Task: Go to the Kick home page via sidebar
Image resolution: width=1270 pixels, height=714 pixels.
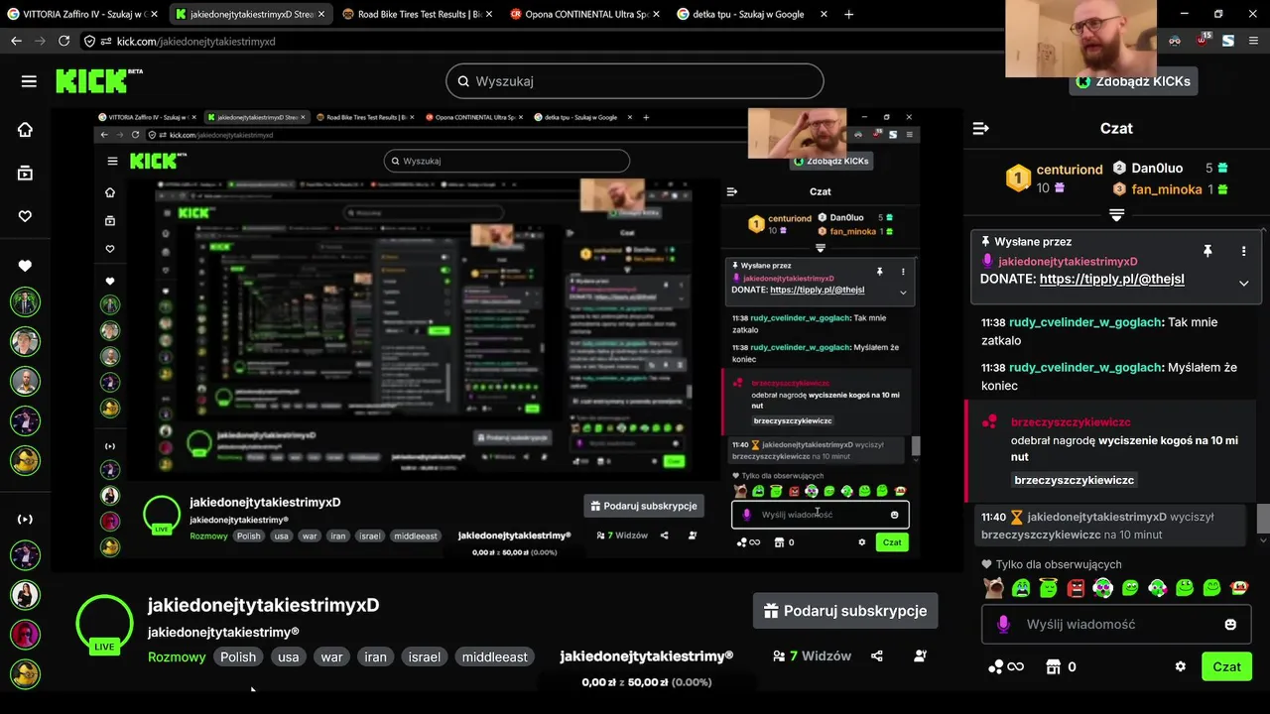Action: click(25, 130)
